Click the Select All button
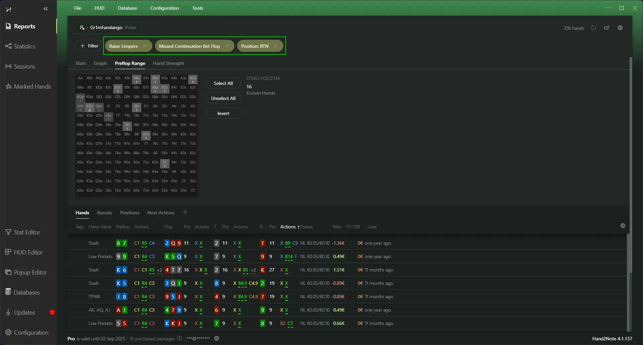Image resolution: width=643 pixels, height=345 pixels. (x=223, y=83)
